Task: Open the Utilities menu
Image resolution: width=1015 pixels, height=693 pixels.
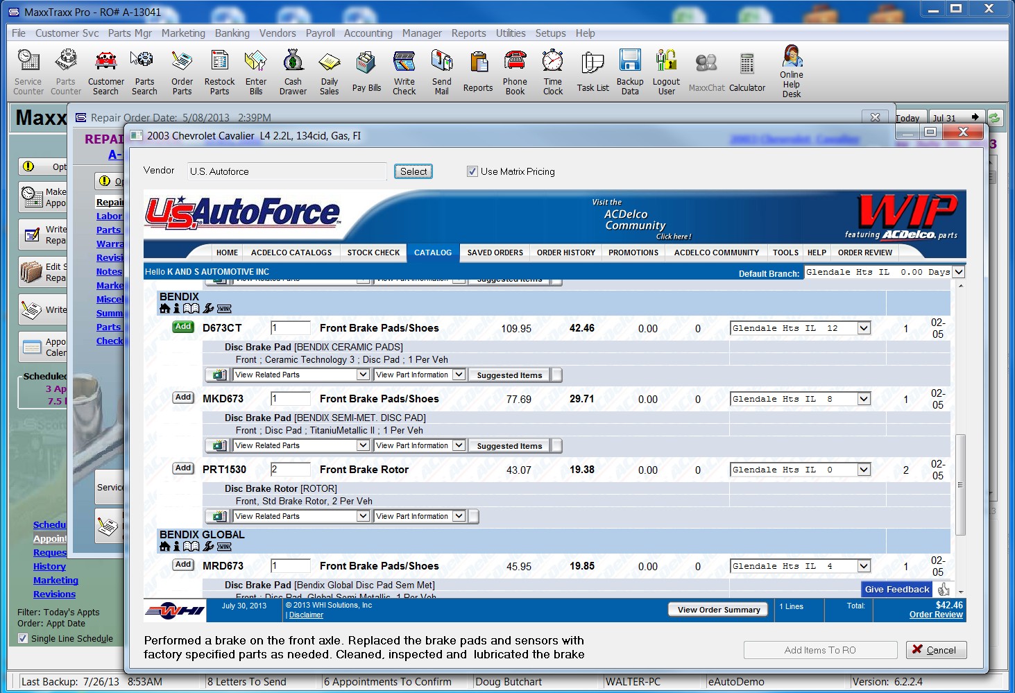Action: (511, 33)
